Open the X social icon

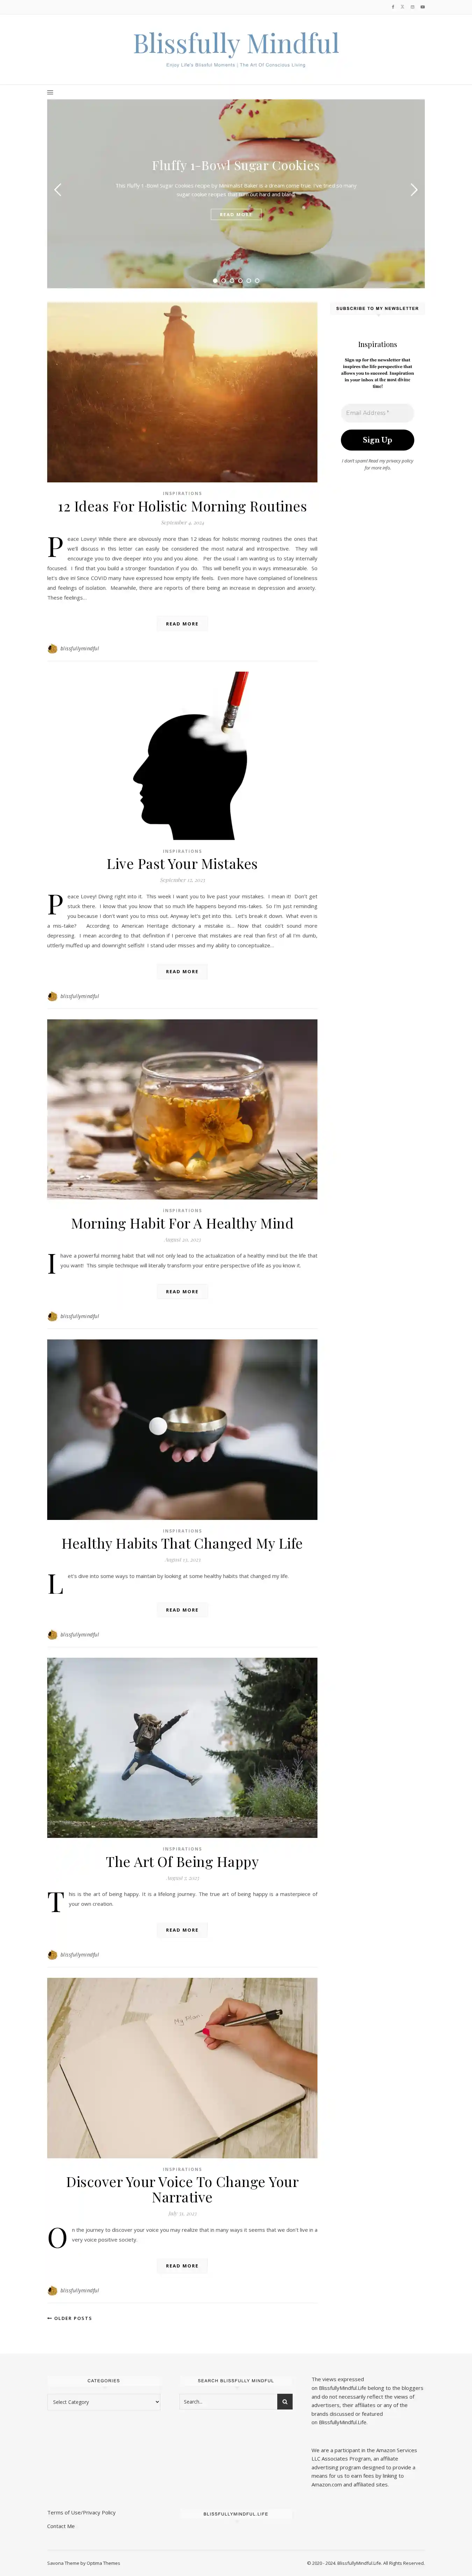tap(403, 7)
